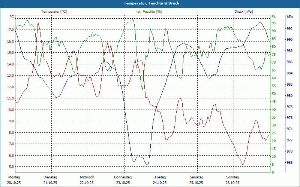Click the blue "976" pressure axis value

point(289,118)
